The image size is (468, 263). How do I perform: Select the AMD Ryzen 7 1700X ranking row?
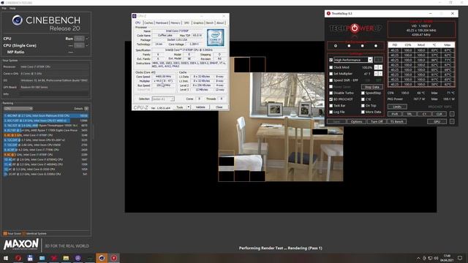[x=45, y=130]
